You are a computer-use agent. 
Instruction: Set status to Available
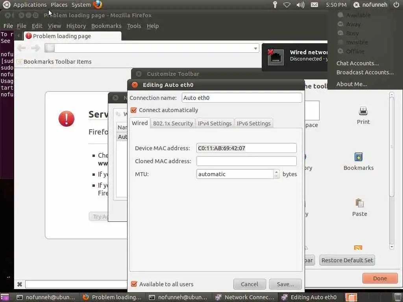(358, 15)
